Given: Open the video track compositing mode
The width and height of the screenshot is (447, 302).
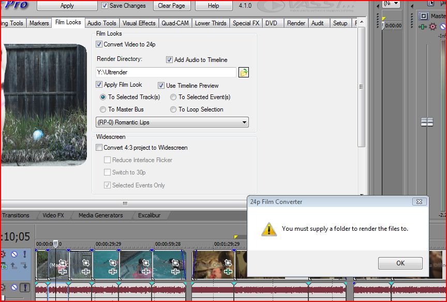Looking at the screenshot, I should tap(4, 266).
